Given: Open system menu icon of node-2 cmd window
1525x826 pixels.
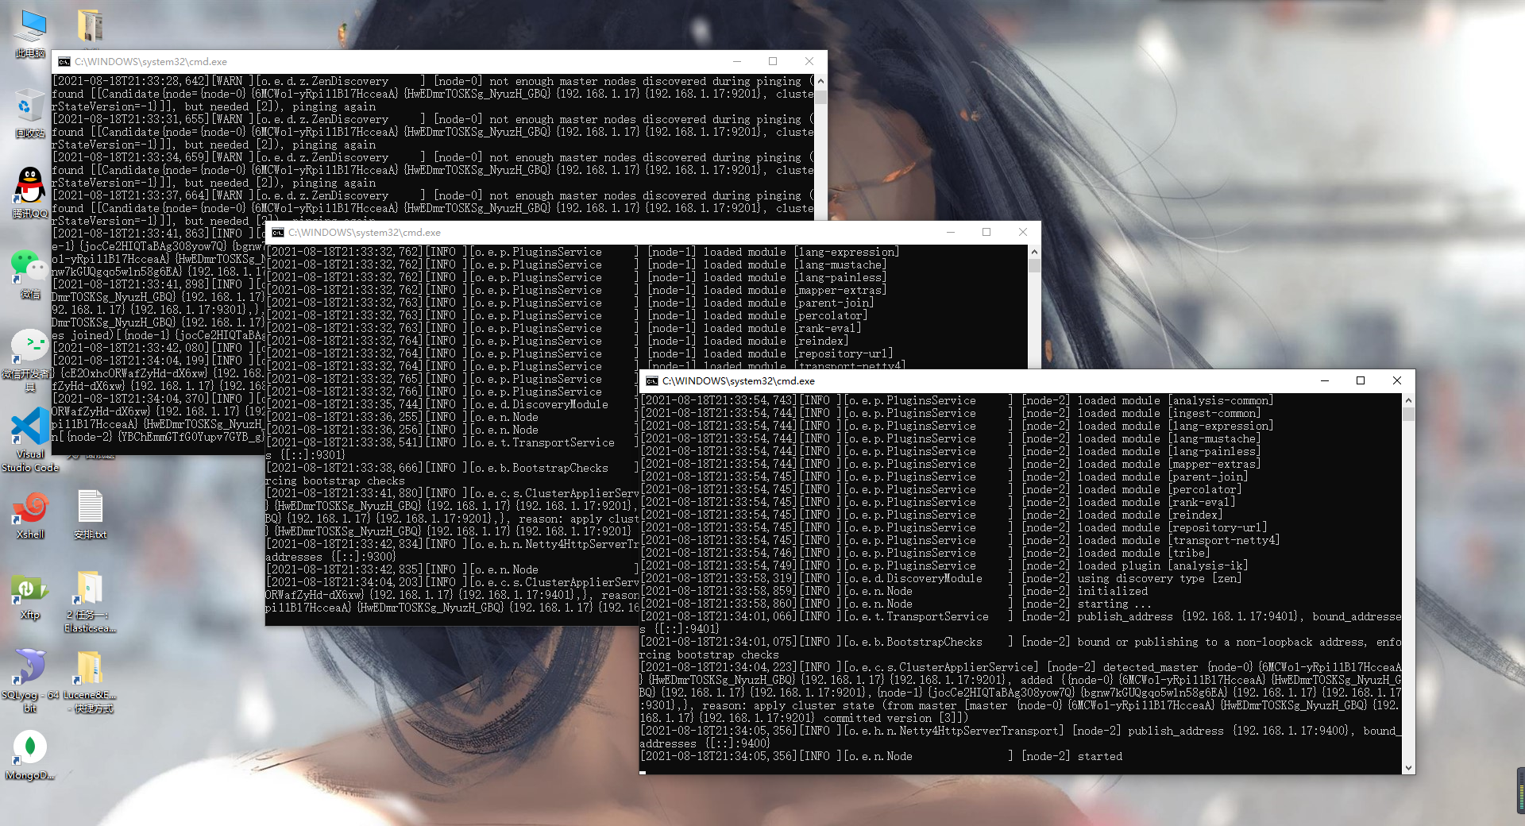Looking at the screenshot, I should pos(652,381).
